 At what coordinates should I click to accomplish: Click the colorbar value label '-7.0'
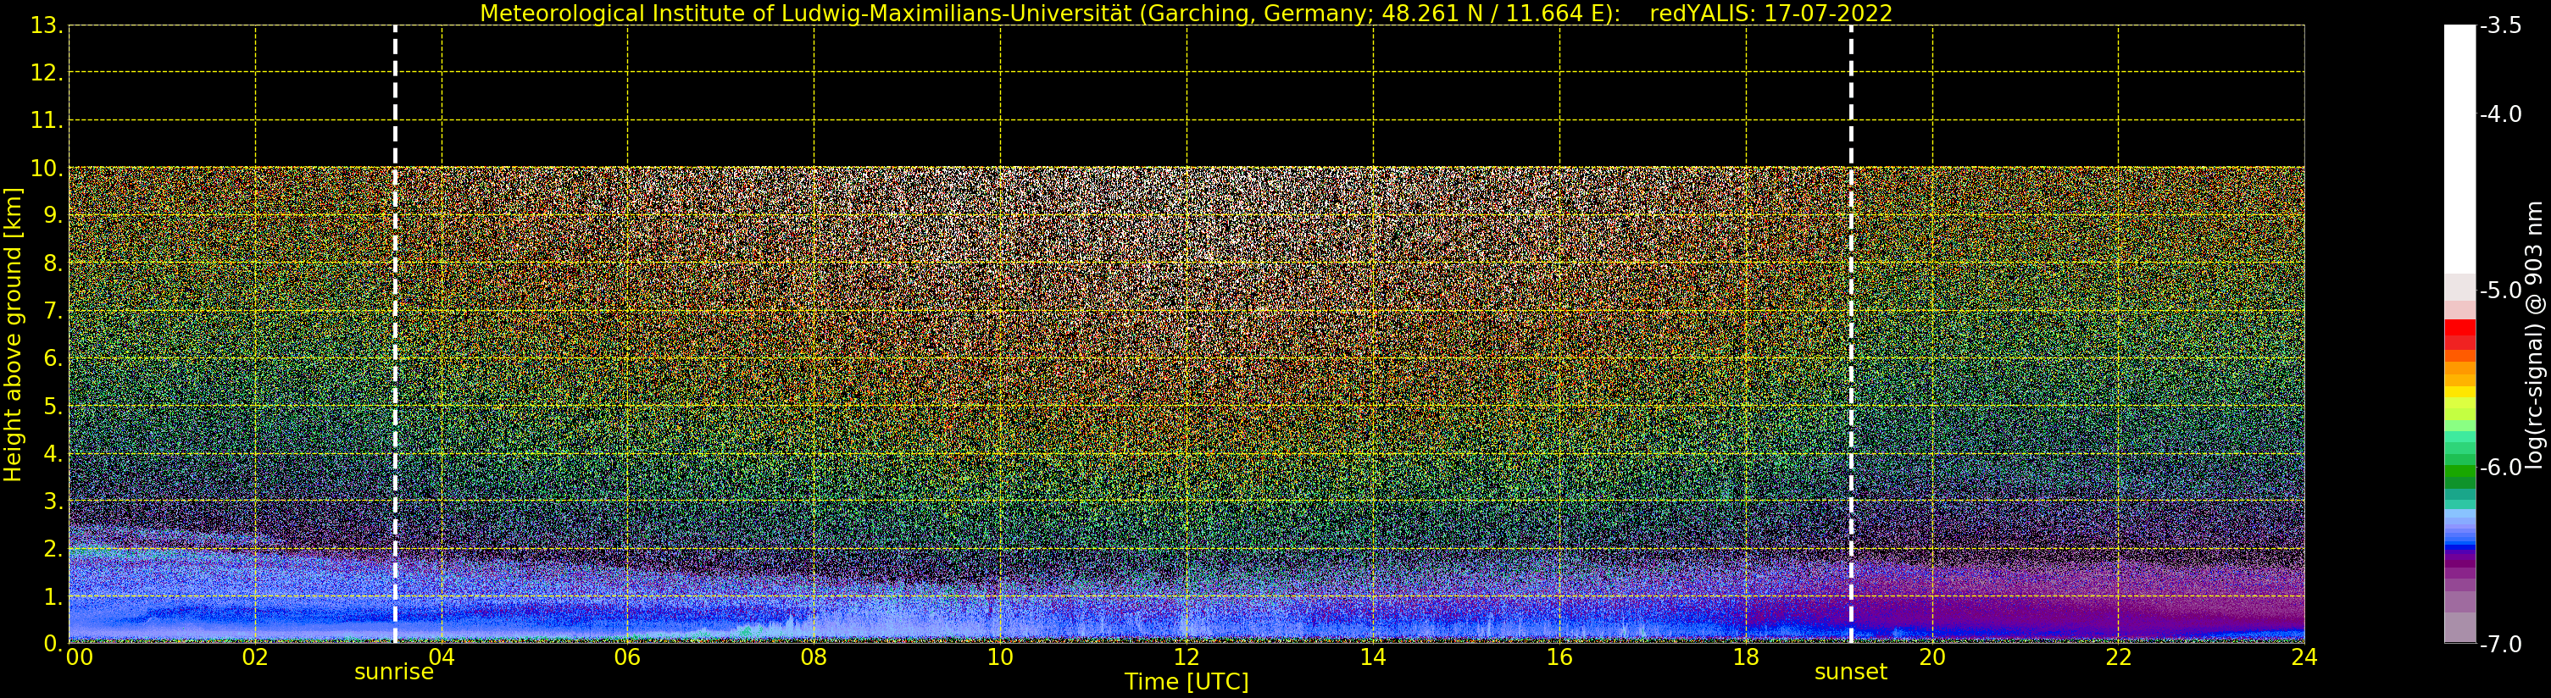(2500, 644)
